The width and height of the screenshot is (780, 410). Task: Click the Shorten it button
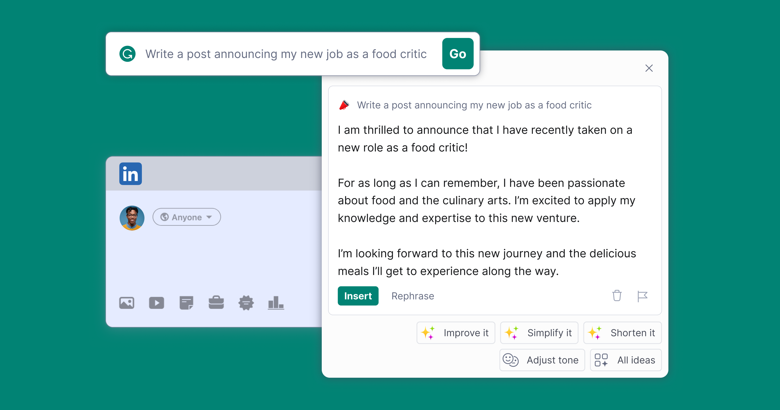coord(622,333)
